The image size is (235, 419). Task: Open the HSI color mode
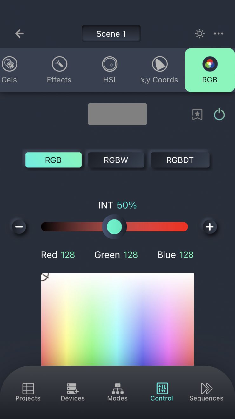point(110,70)
